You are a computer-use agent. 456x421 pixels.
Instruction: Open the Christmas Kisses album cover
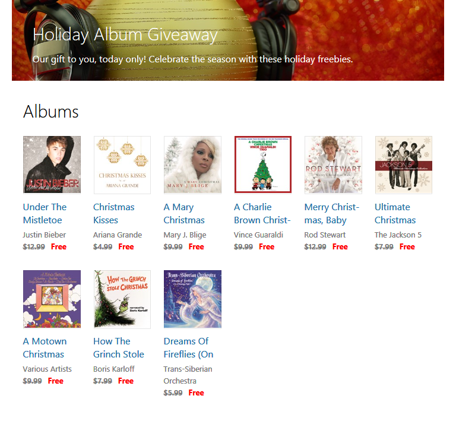[x=122, y=165]
